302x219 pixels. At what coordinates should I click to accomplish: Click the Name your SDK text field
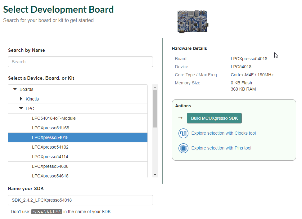[80, 200]
